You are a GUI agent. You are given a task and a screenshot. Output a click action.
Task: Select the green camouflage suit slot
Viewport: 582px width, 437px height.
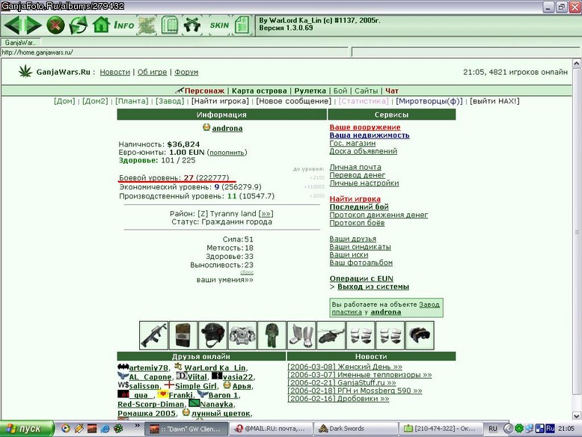[x=272, y=336]
